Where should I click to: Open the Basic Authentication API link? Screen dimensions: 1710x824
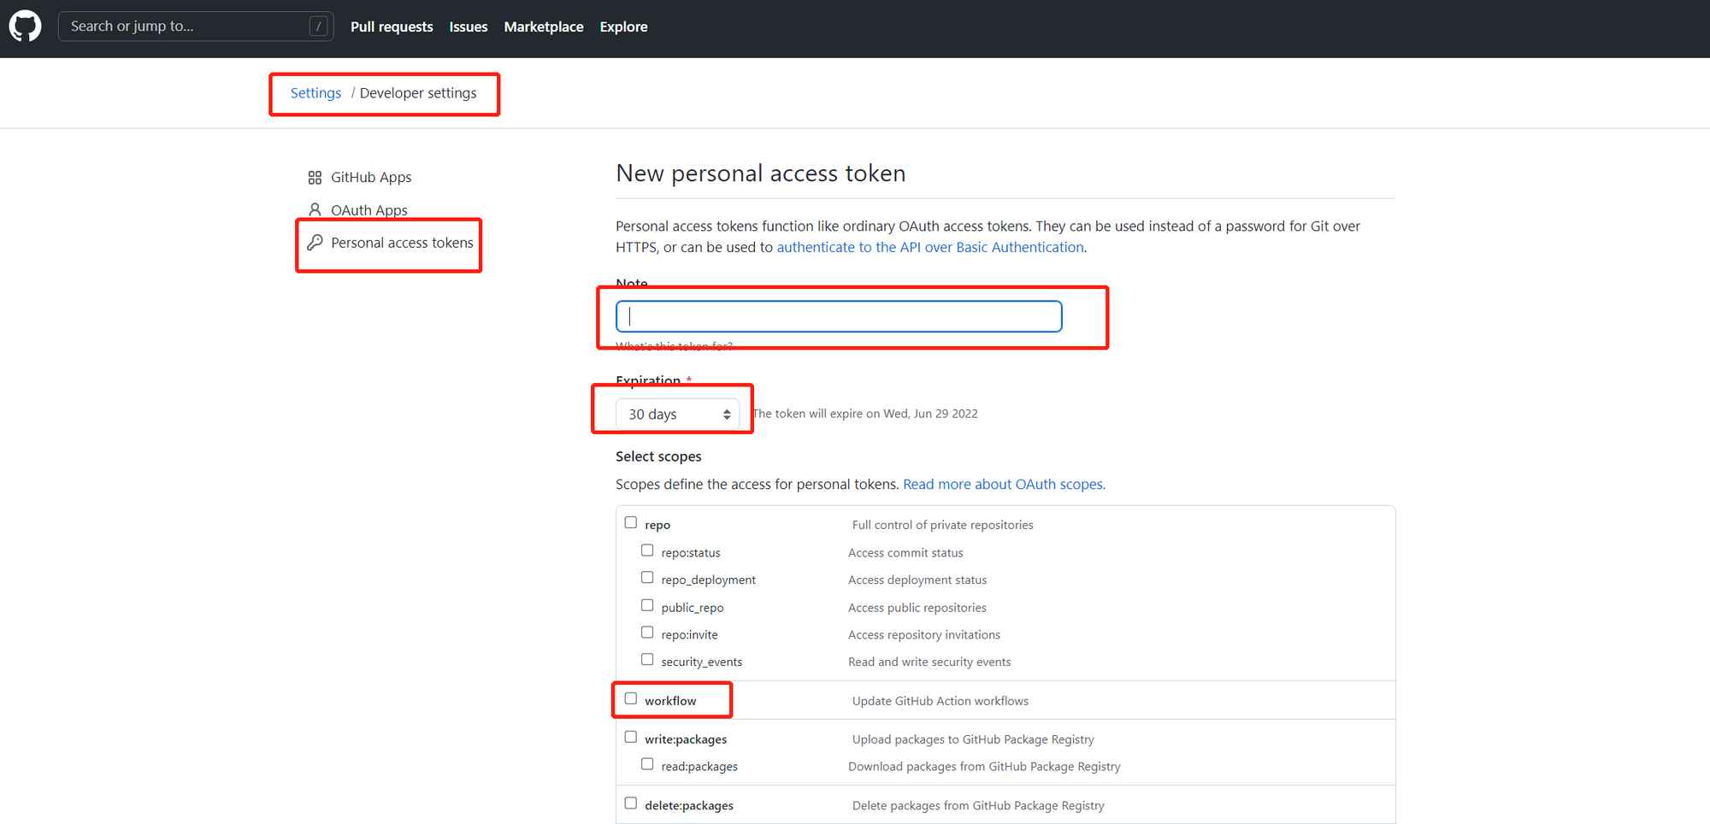click(930, 247)
